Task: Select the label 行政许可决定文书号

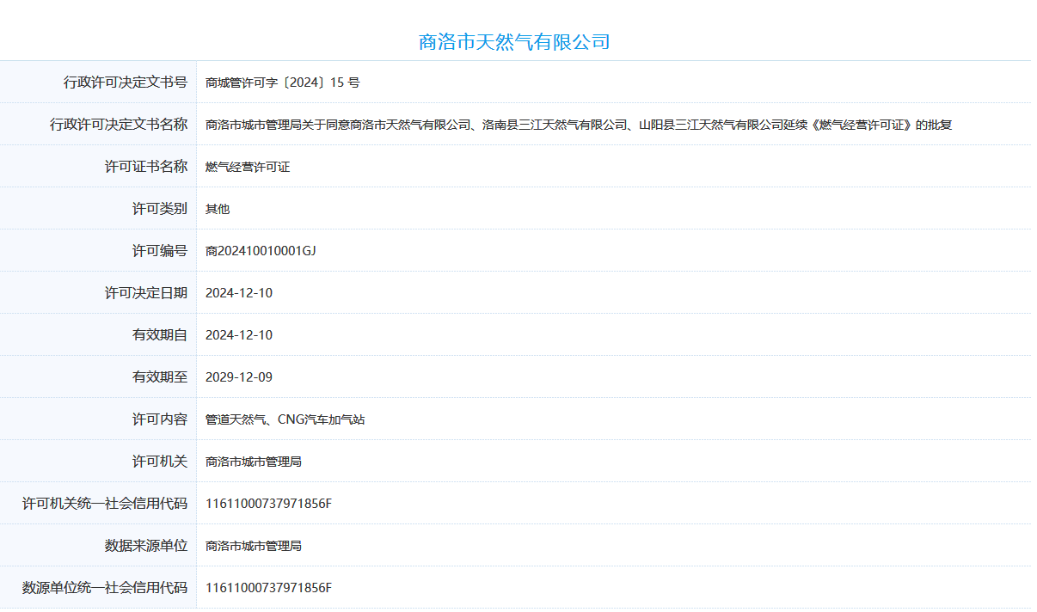Action: point(126,83)
